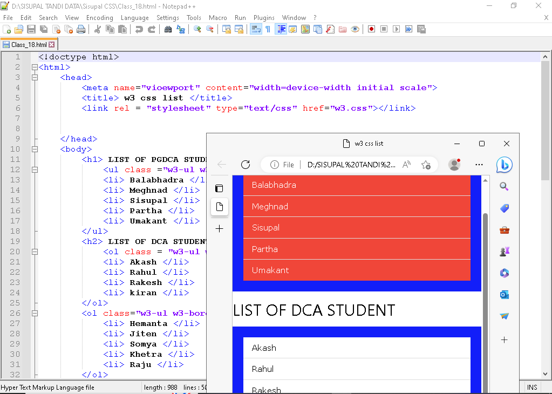Viewport: 552px width, 394px height.
Task: Collapse the ol block fold on line 26
Action: tap(35, 314)
